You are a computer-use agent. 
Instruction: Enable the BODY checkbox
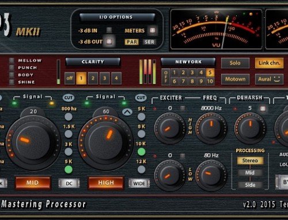pos(12,75)
